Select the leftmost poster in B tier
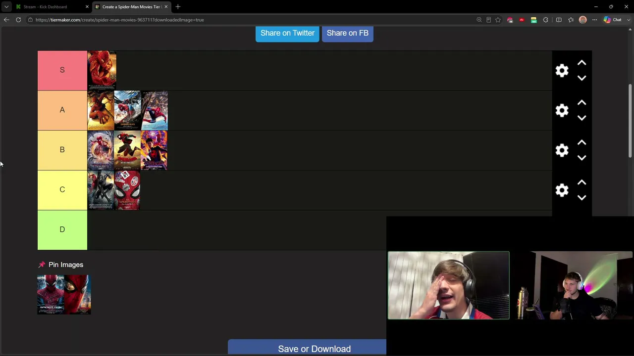This screenshot has height=356, width=634. tap(101, 150)
